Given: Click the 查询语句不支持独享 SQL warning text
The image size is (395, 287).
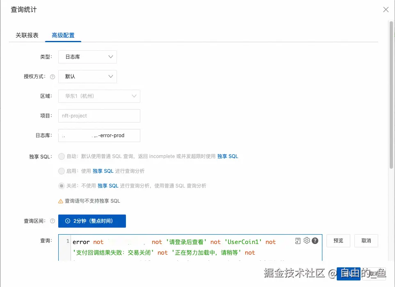Looking at the screenshot, I should pyautogui.click(x=92, y=201).
